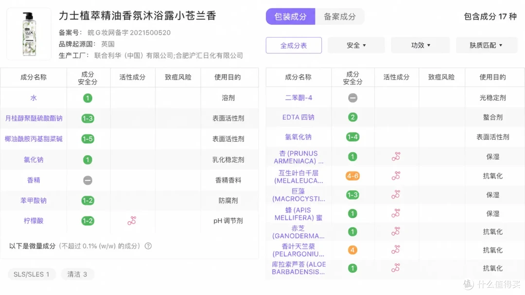Open ingredient link 月桂醇聚醚硫酸酯钠
This screenshot has height=295, width=525.
[x=34, y=118]
